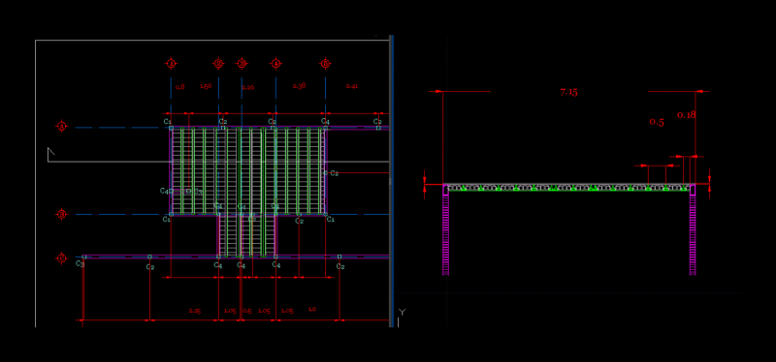
Task: Select grid axis bubble 3
Action: coord(242,64)
